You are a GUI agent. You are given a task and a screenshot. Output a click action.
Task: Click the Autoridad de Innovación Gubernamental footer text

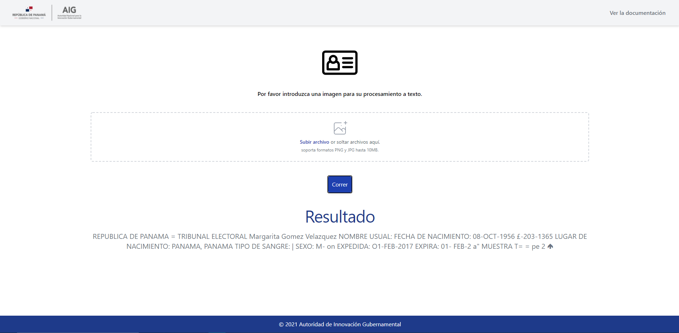339,324
